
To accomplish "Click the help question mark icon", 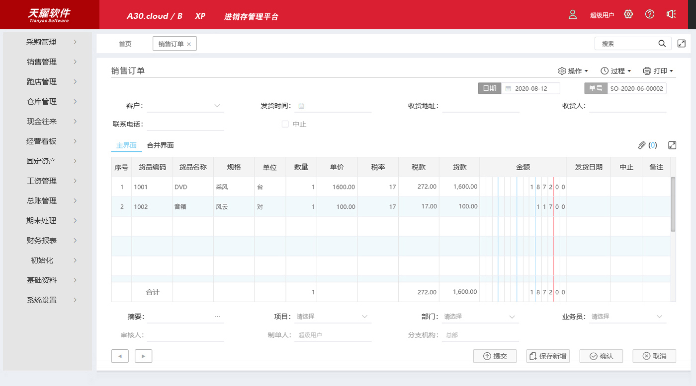I will pyautogui.click(x=650, y=14).
